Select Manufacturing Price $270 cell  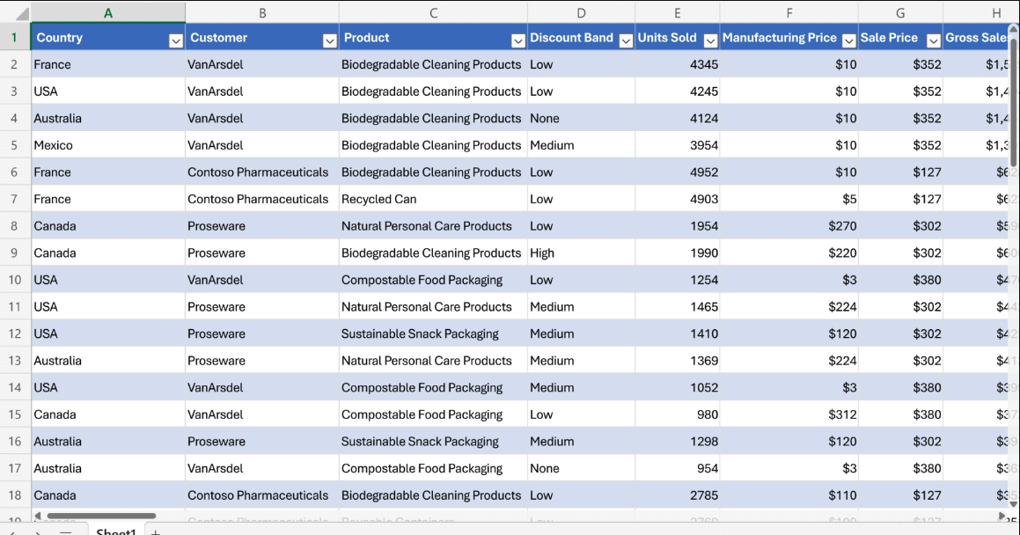[789, 226]
